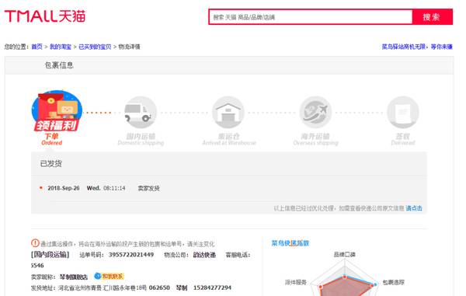The image size is (466, 296).
Task: Open the 我的淘宝 breadcrumb link
Action: (61, 47)
